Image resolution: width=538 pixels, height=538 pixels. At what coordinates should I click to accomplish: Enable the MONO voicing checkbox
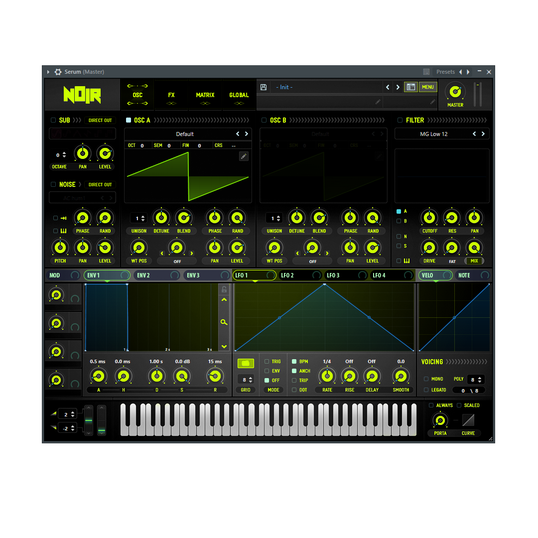tap(426, 379)
